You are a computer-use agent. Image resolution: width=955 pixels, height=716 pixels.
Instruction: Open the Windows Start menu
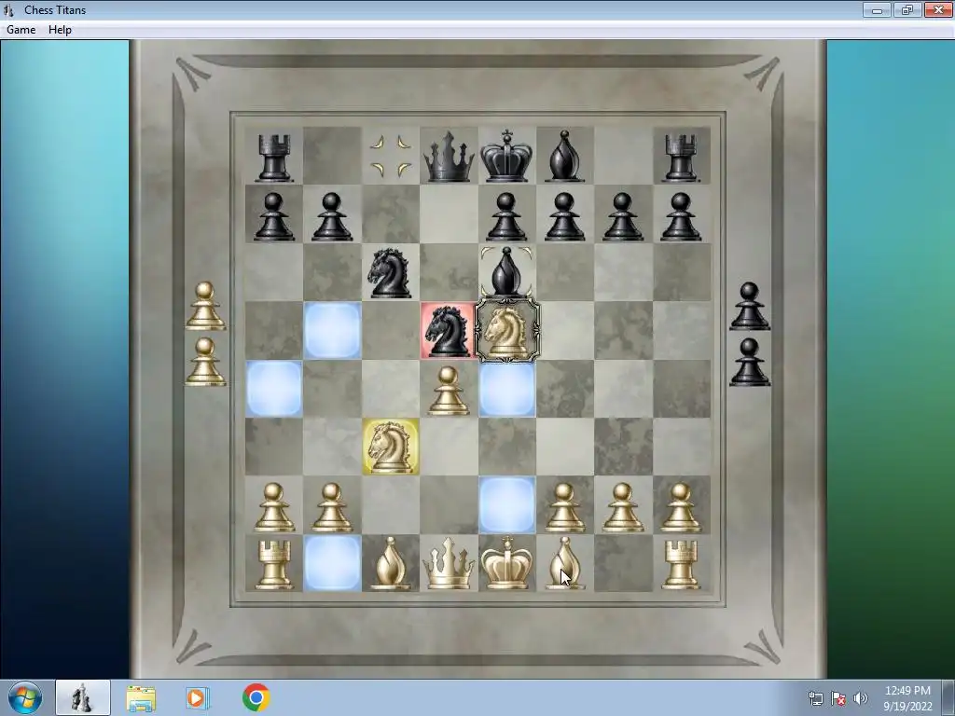[25, 697]
